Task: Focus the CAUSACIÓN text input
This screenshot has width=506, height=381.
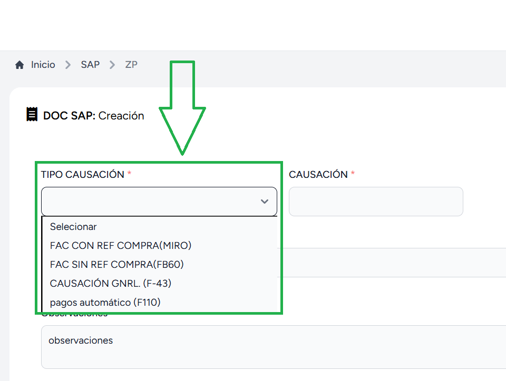Action: [376, 202]
